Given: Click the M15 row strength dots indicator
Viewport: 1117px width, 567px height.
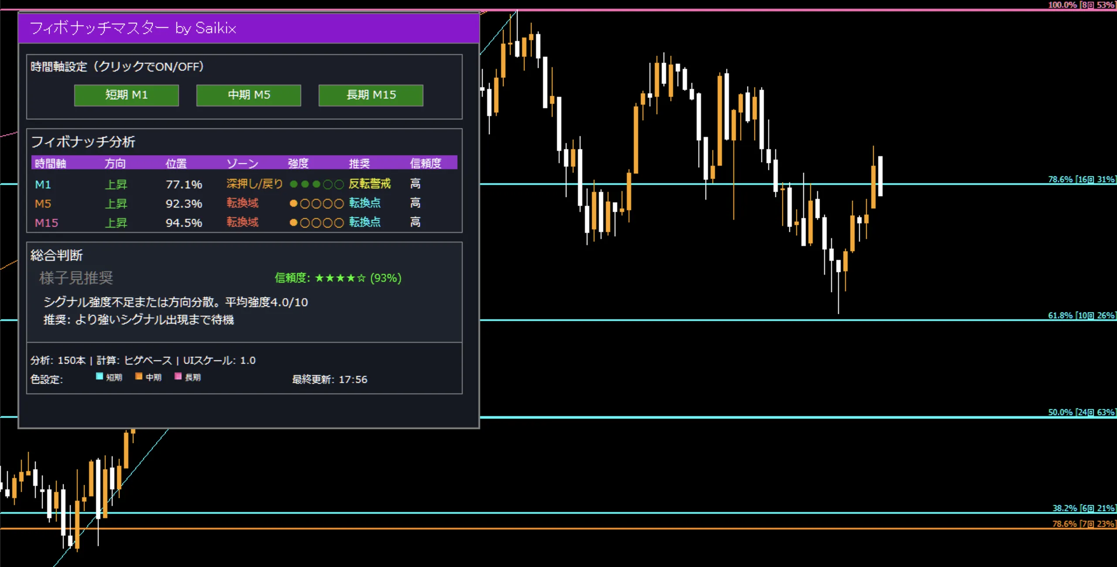Looking at the screenshot, I should (316, 223).
